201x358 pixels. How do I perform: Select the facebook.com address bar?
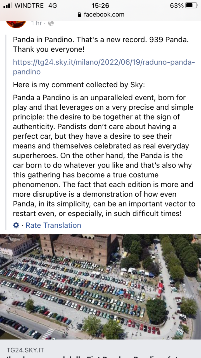click(x=101, y=15)
